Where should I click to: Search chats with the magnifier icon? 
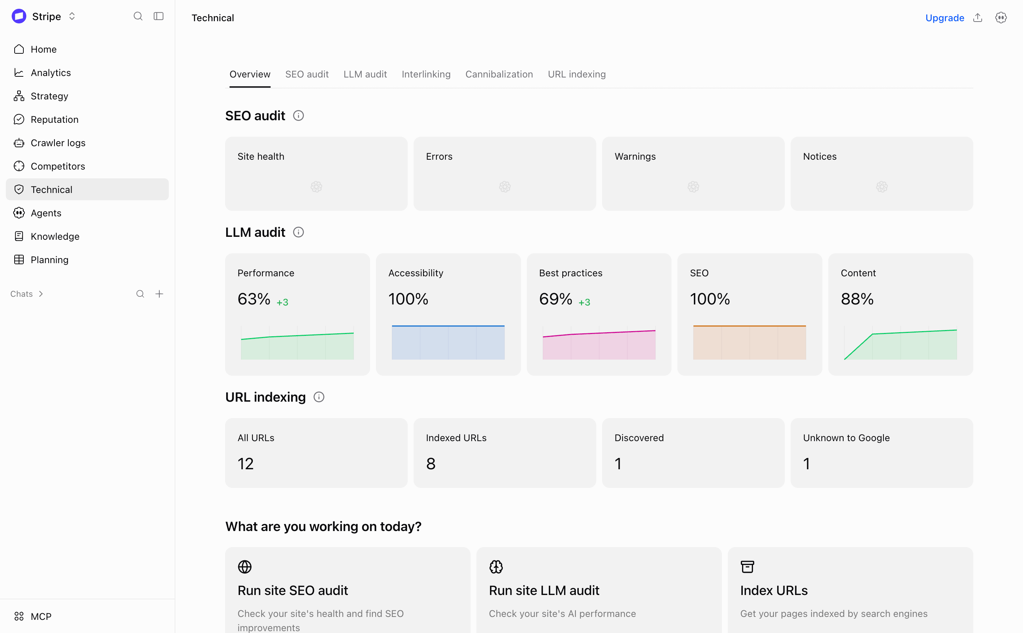pos(140,294)
